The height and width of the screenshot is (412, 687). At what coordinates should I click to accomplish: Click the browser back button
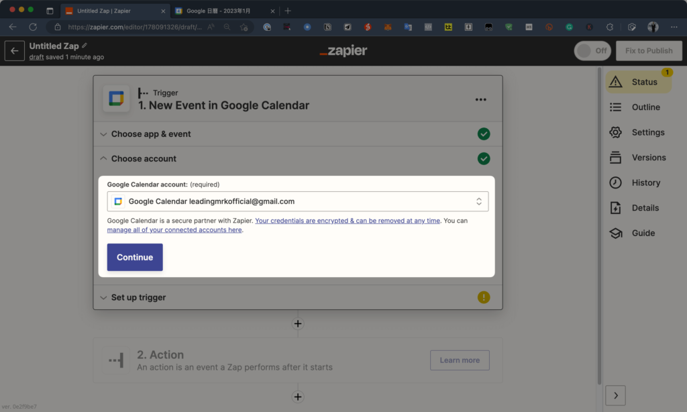13,27
